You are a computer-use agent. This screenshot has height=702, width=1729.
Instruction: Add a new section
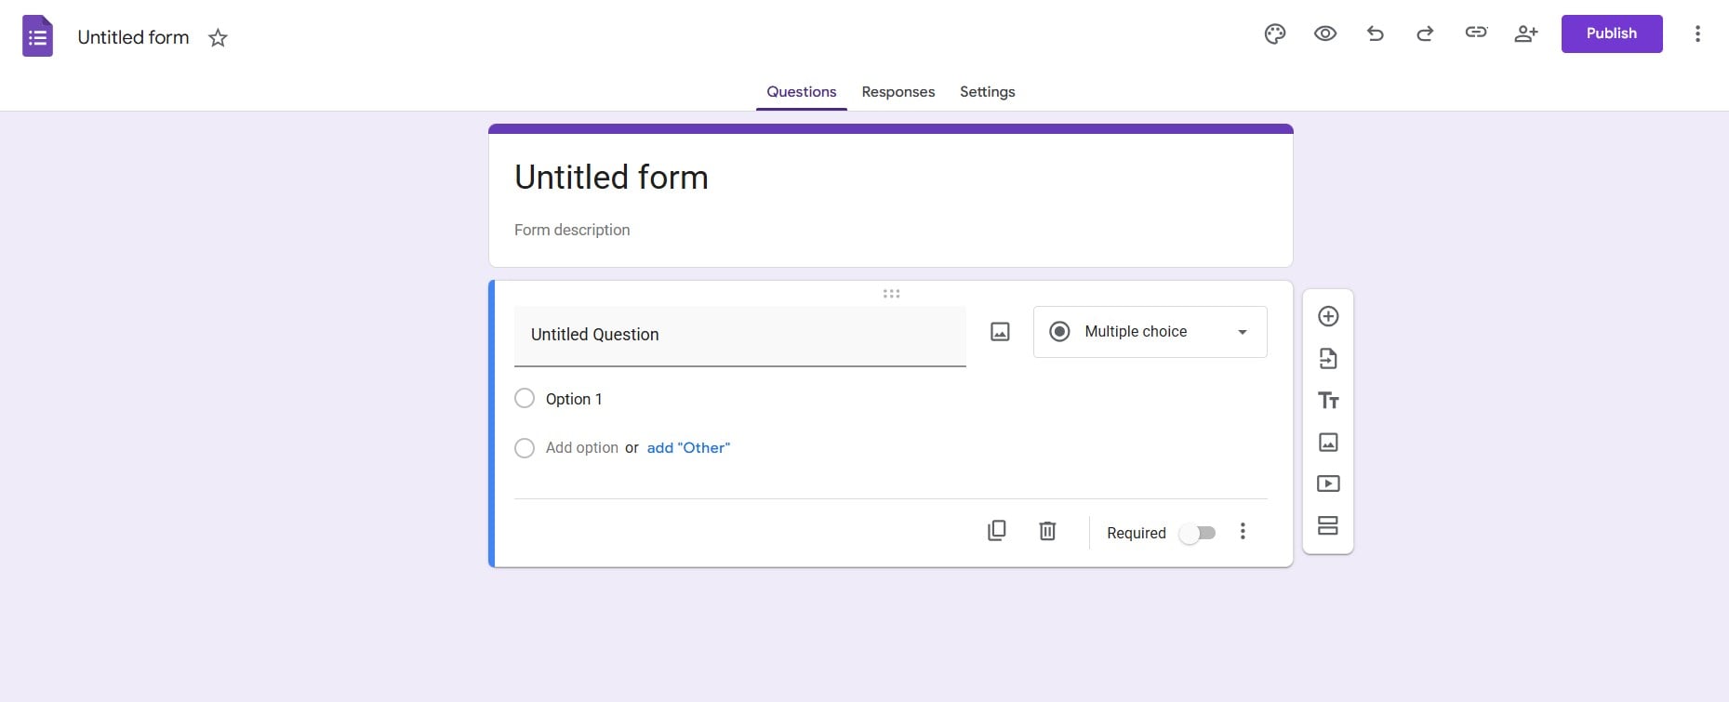(1328, 525)
